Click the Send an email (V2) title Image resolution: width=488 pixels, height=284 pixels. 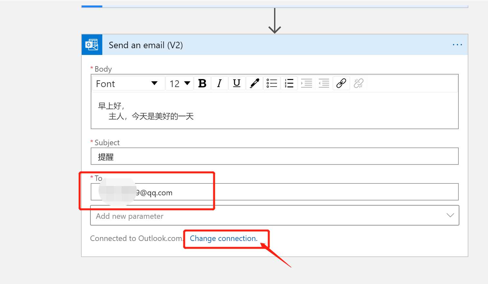(146, 45)
